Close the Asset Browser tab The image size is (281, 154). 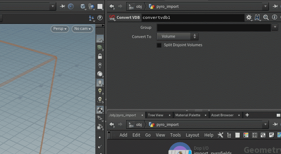tap(239, 115)
